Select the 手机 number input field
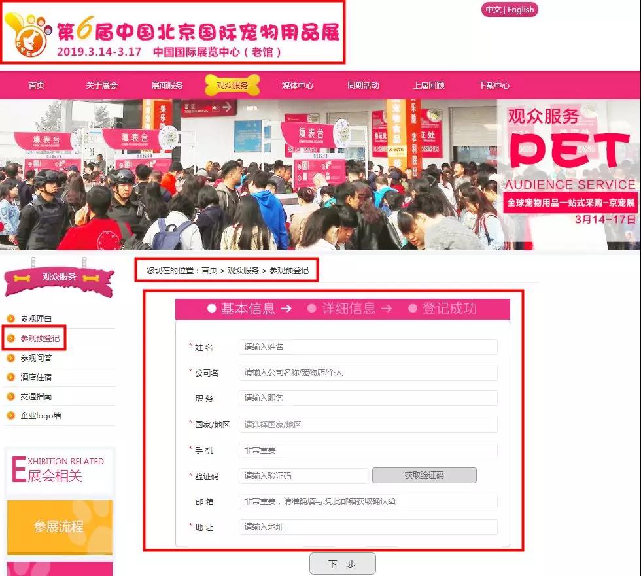 click(368, 450)
